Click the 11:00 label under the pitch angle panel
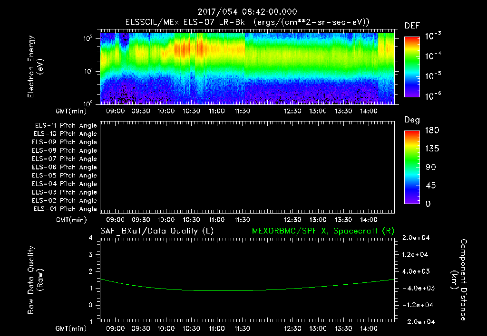The width and height of the screenshot is (487, 336). click(217, 220)
